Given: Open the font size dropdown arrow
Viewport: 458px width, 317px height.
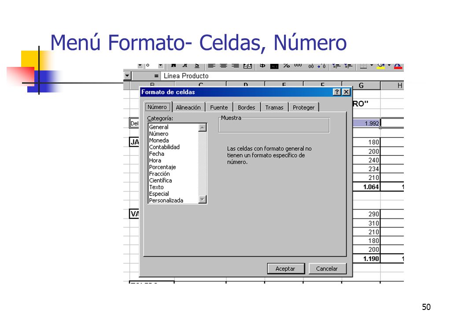Looking at the screenshot, I should tap(161, 66).
